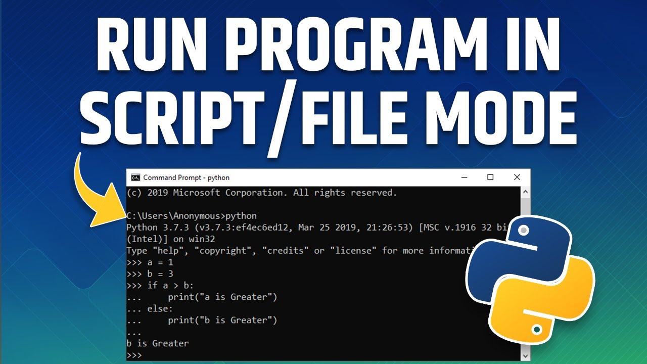
Task: Click the "C:\Users\Anonymous>python" command line
Action: click(192, 216)
